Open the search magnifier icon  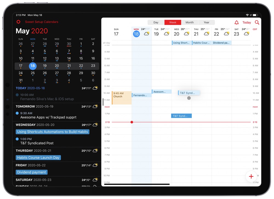click(257, 23)
